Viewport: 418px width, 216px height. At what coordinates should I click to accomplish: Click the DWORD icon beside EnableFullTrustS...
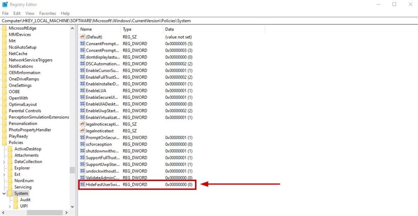tap(82, 77)
